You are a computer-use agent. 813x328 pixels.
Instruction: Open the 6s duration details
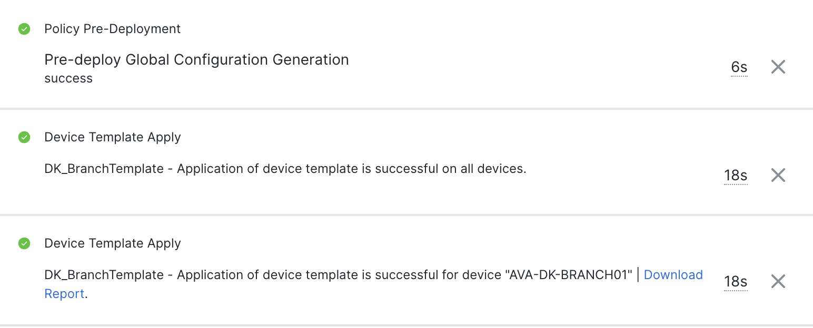pyautogui.click(x=739, y=67)
